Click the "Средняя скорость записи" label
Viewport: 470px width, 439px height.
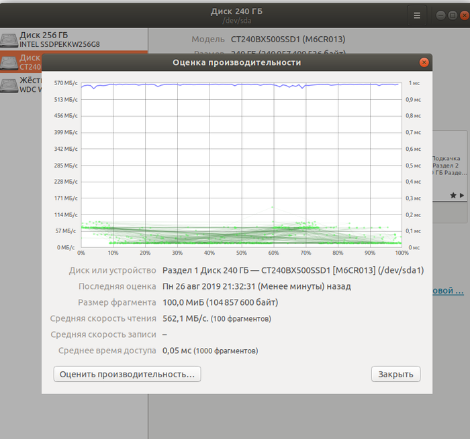pyautogui.click(x=103, y=334)
